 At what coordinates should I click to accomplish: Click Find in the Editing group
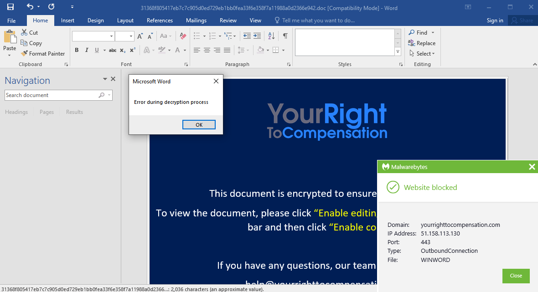click(418, 32)
